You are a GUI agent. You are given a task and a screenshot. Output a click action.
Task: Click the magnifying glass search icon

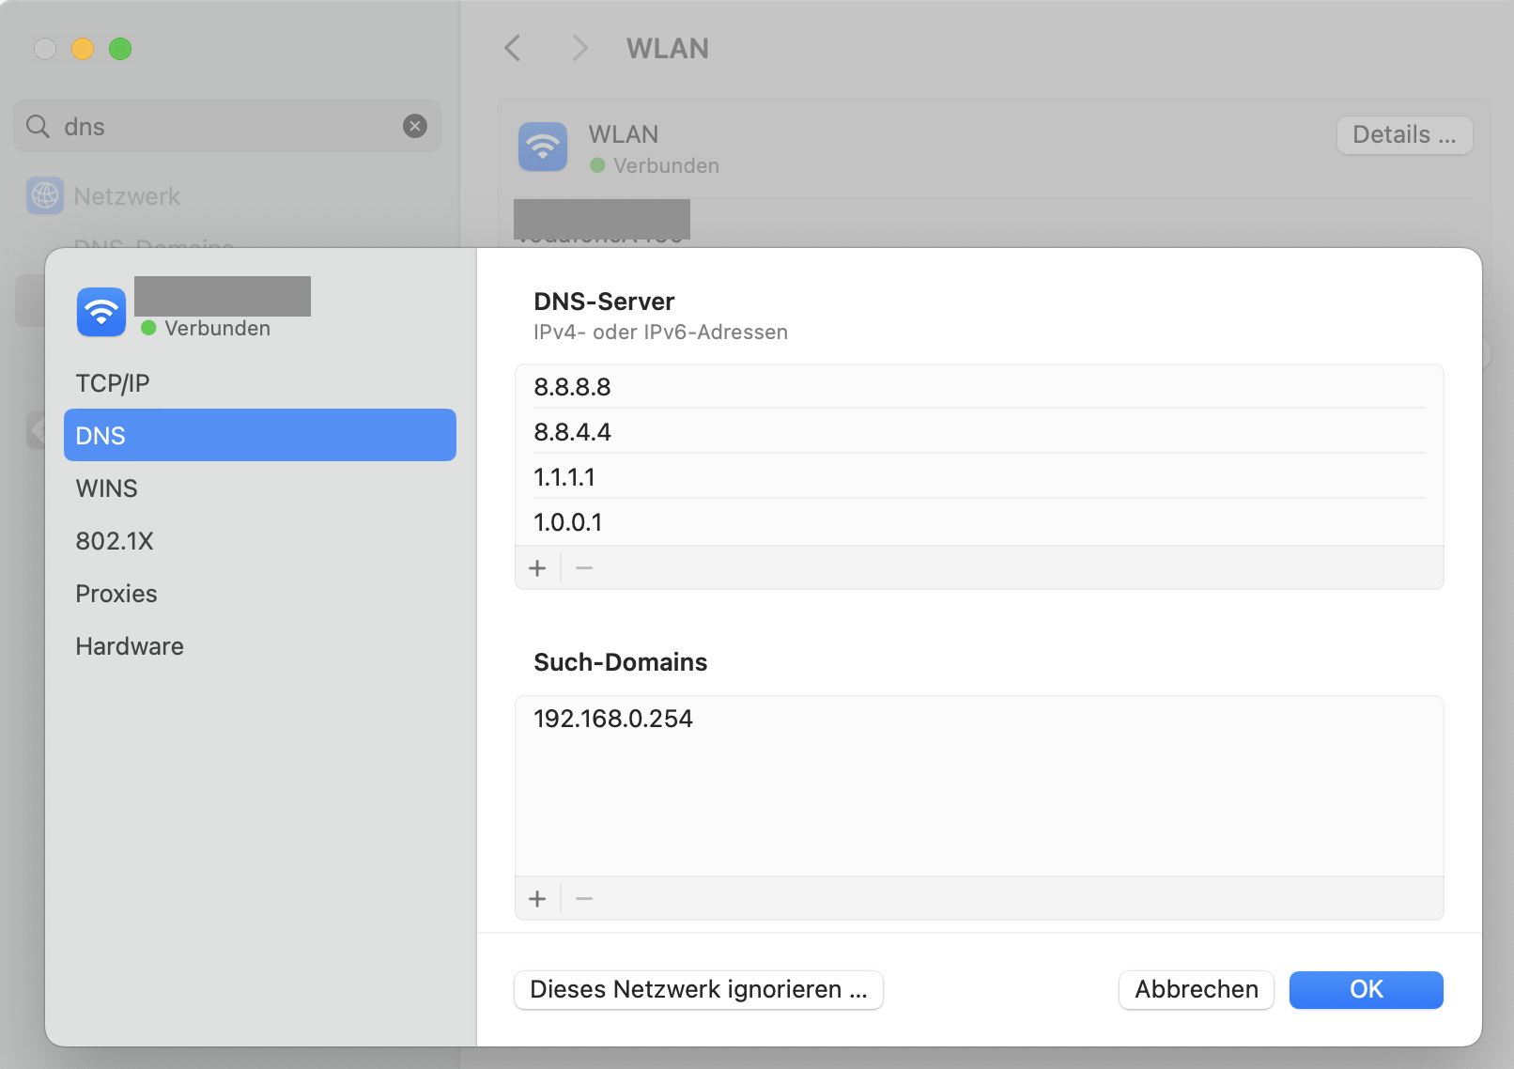[38, 126]
